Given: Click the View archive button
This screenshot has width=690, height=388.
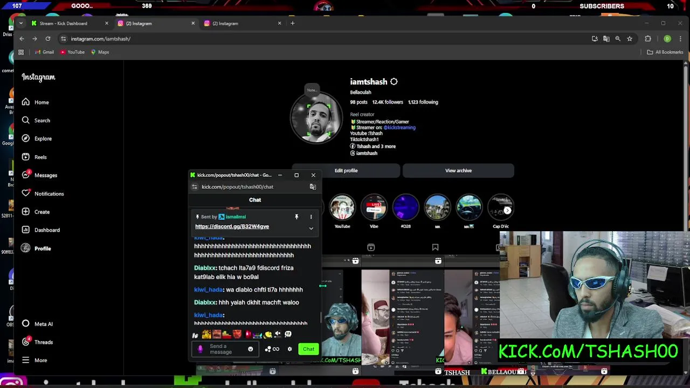Looking at the screenshot, I should pyautogui.click(x=458, y=171).
